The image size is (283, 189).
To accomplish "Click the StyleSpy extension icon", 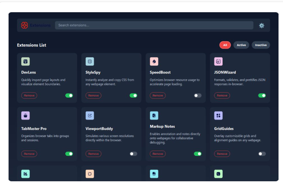I will (90, 62).
